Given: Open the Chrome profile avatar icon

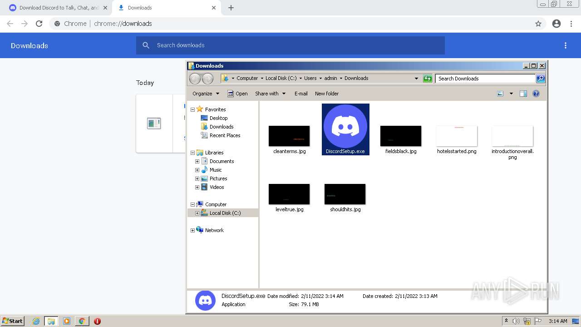Looking at the screenshot, I should tap(556, 24).
